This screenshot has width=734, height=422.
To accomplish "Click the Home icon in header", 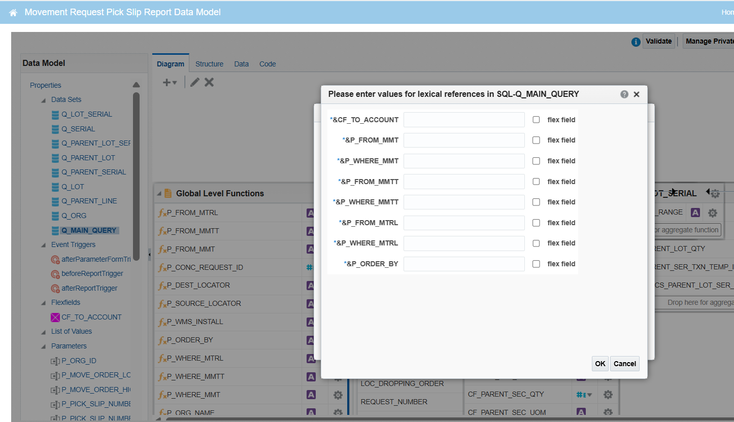I will pyautogui.click(x=13, y=12).
